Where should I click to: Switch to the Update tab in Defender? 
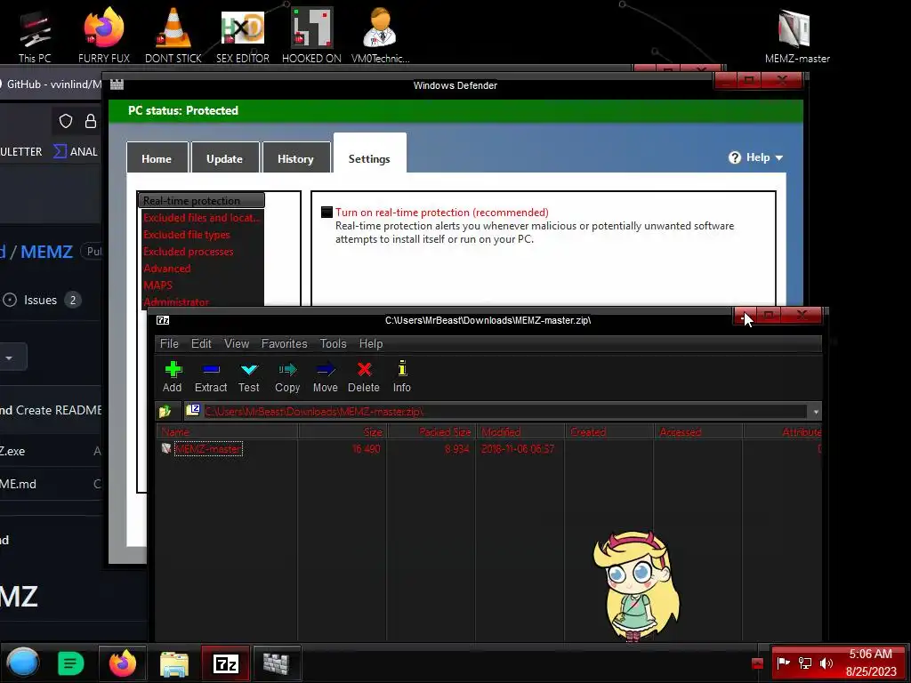click(x=224, y=158)
